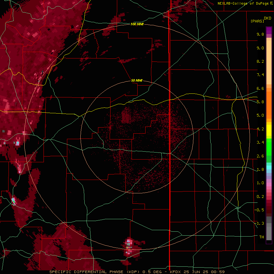The image size is (274, 274).
Task: Click the 7.4 value on the scale
Action: pos(260,75)
